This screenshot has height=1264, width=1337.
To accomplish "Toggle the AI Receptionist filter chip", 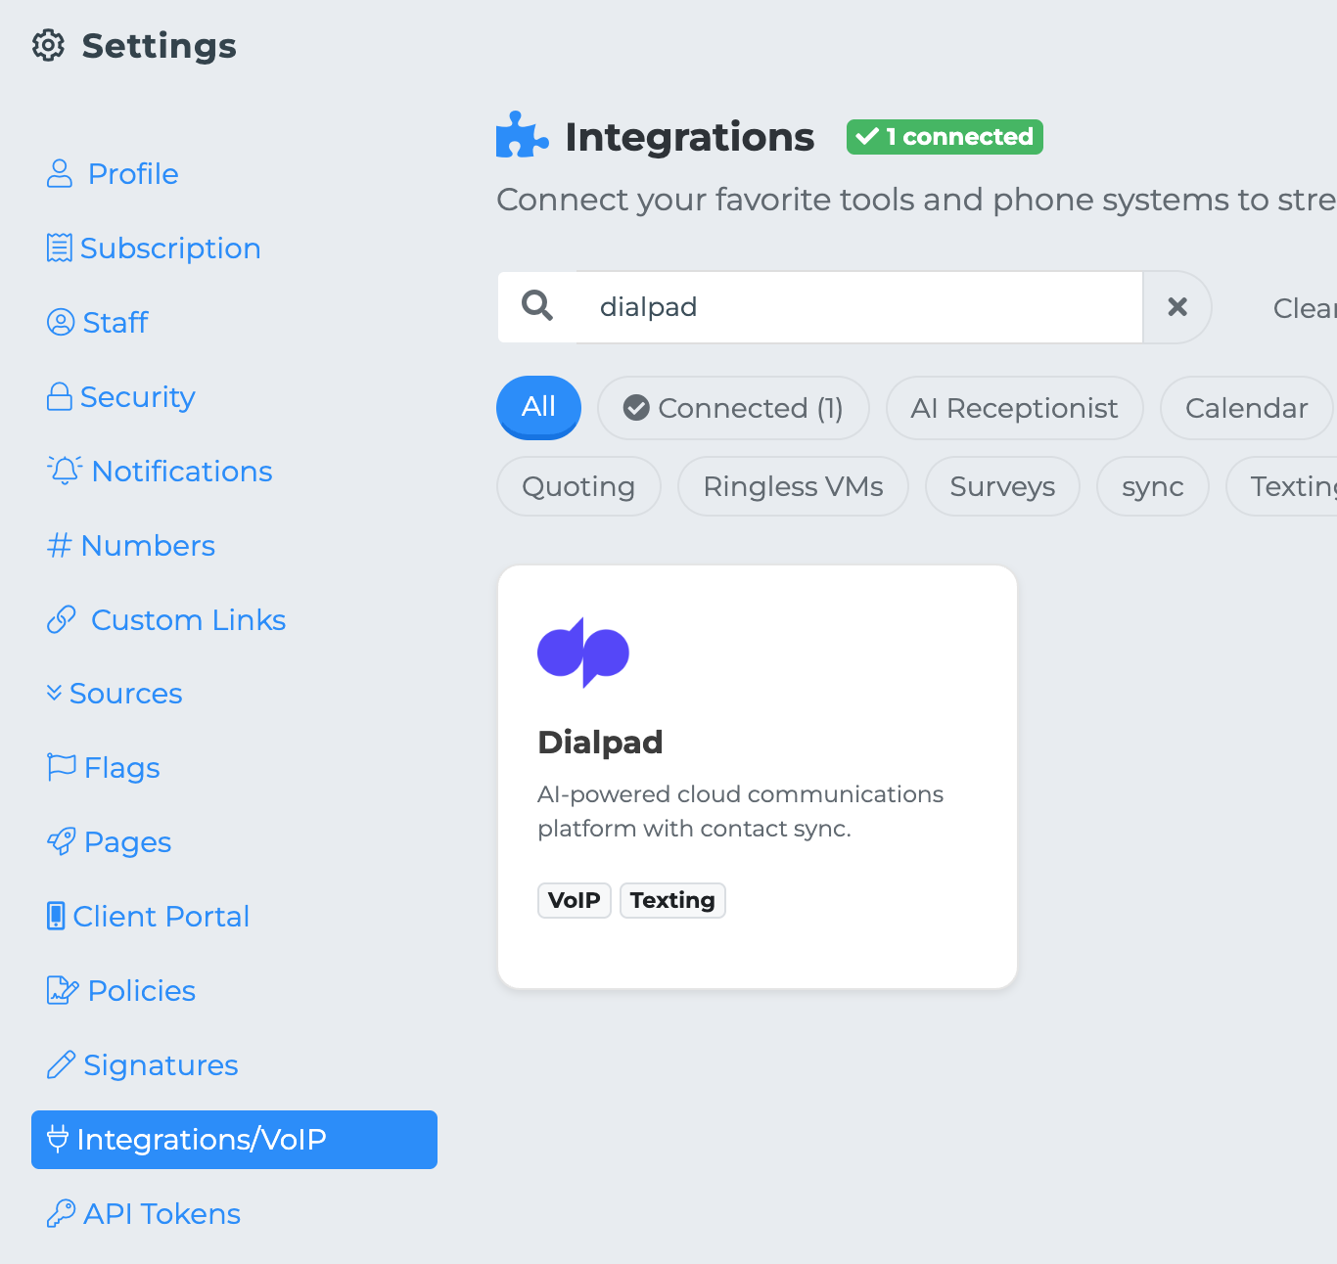I will pos(1014,408).
